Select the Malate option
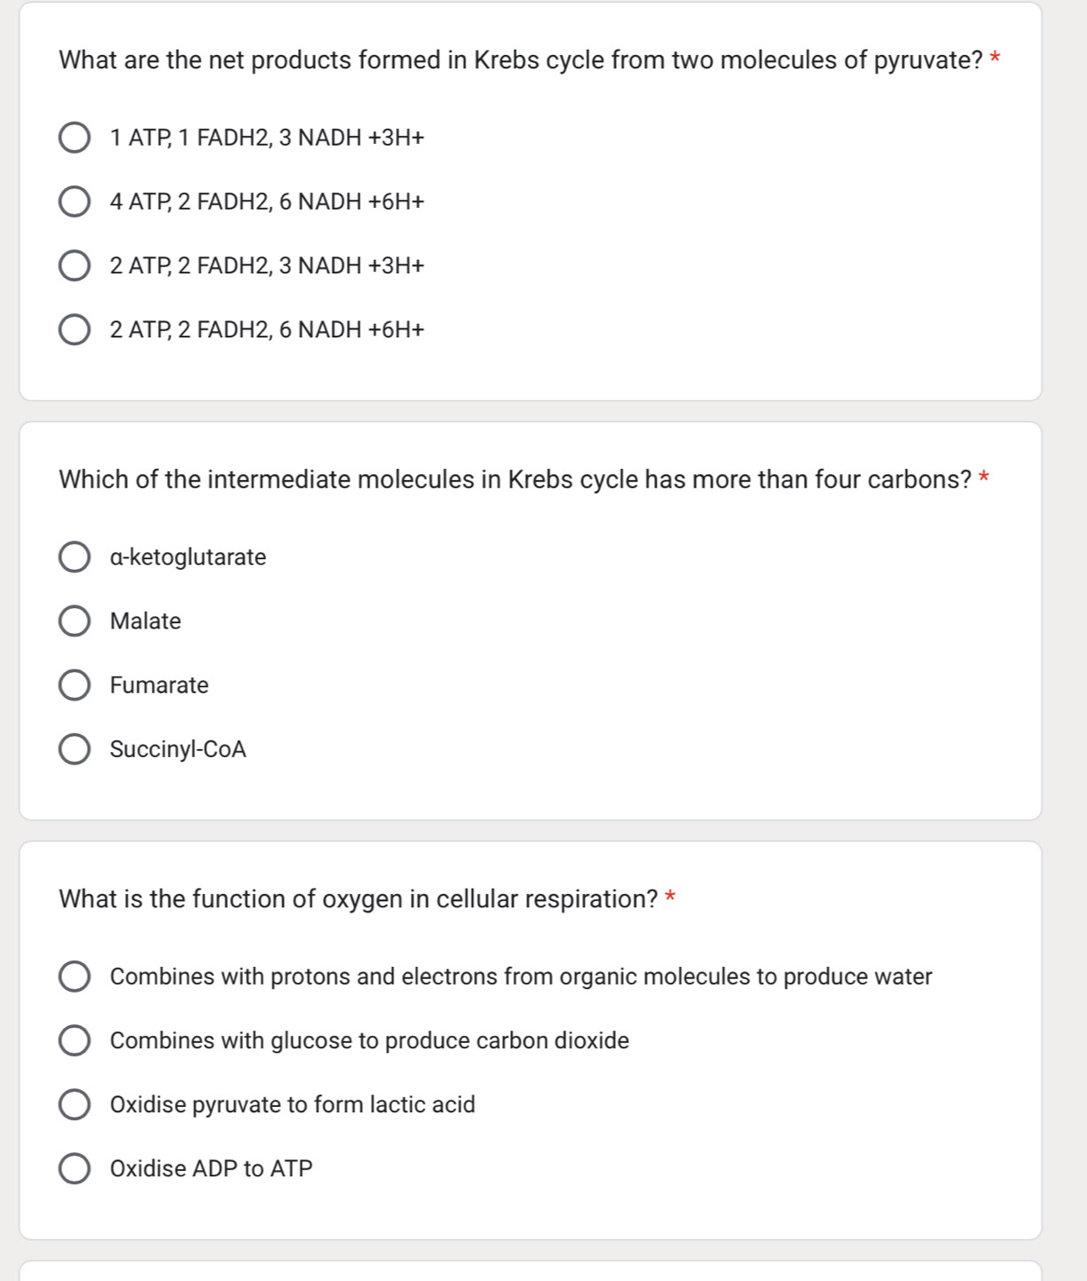Image resolution: width=1087 pixels, height=1281 pixels. pyautogui.click(x=75, y=621)
